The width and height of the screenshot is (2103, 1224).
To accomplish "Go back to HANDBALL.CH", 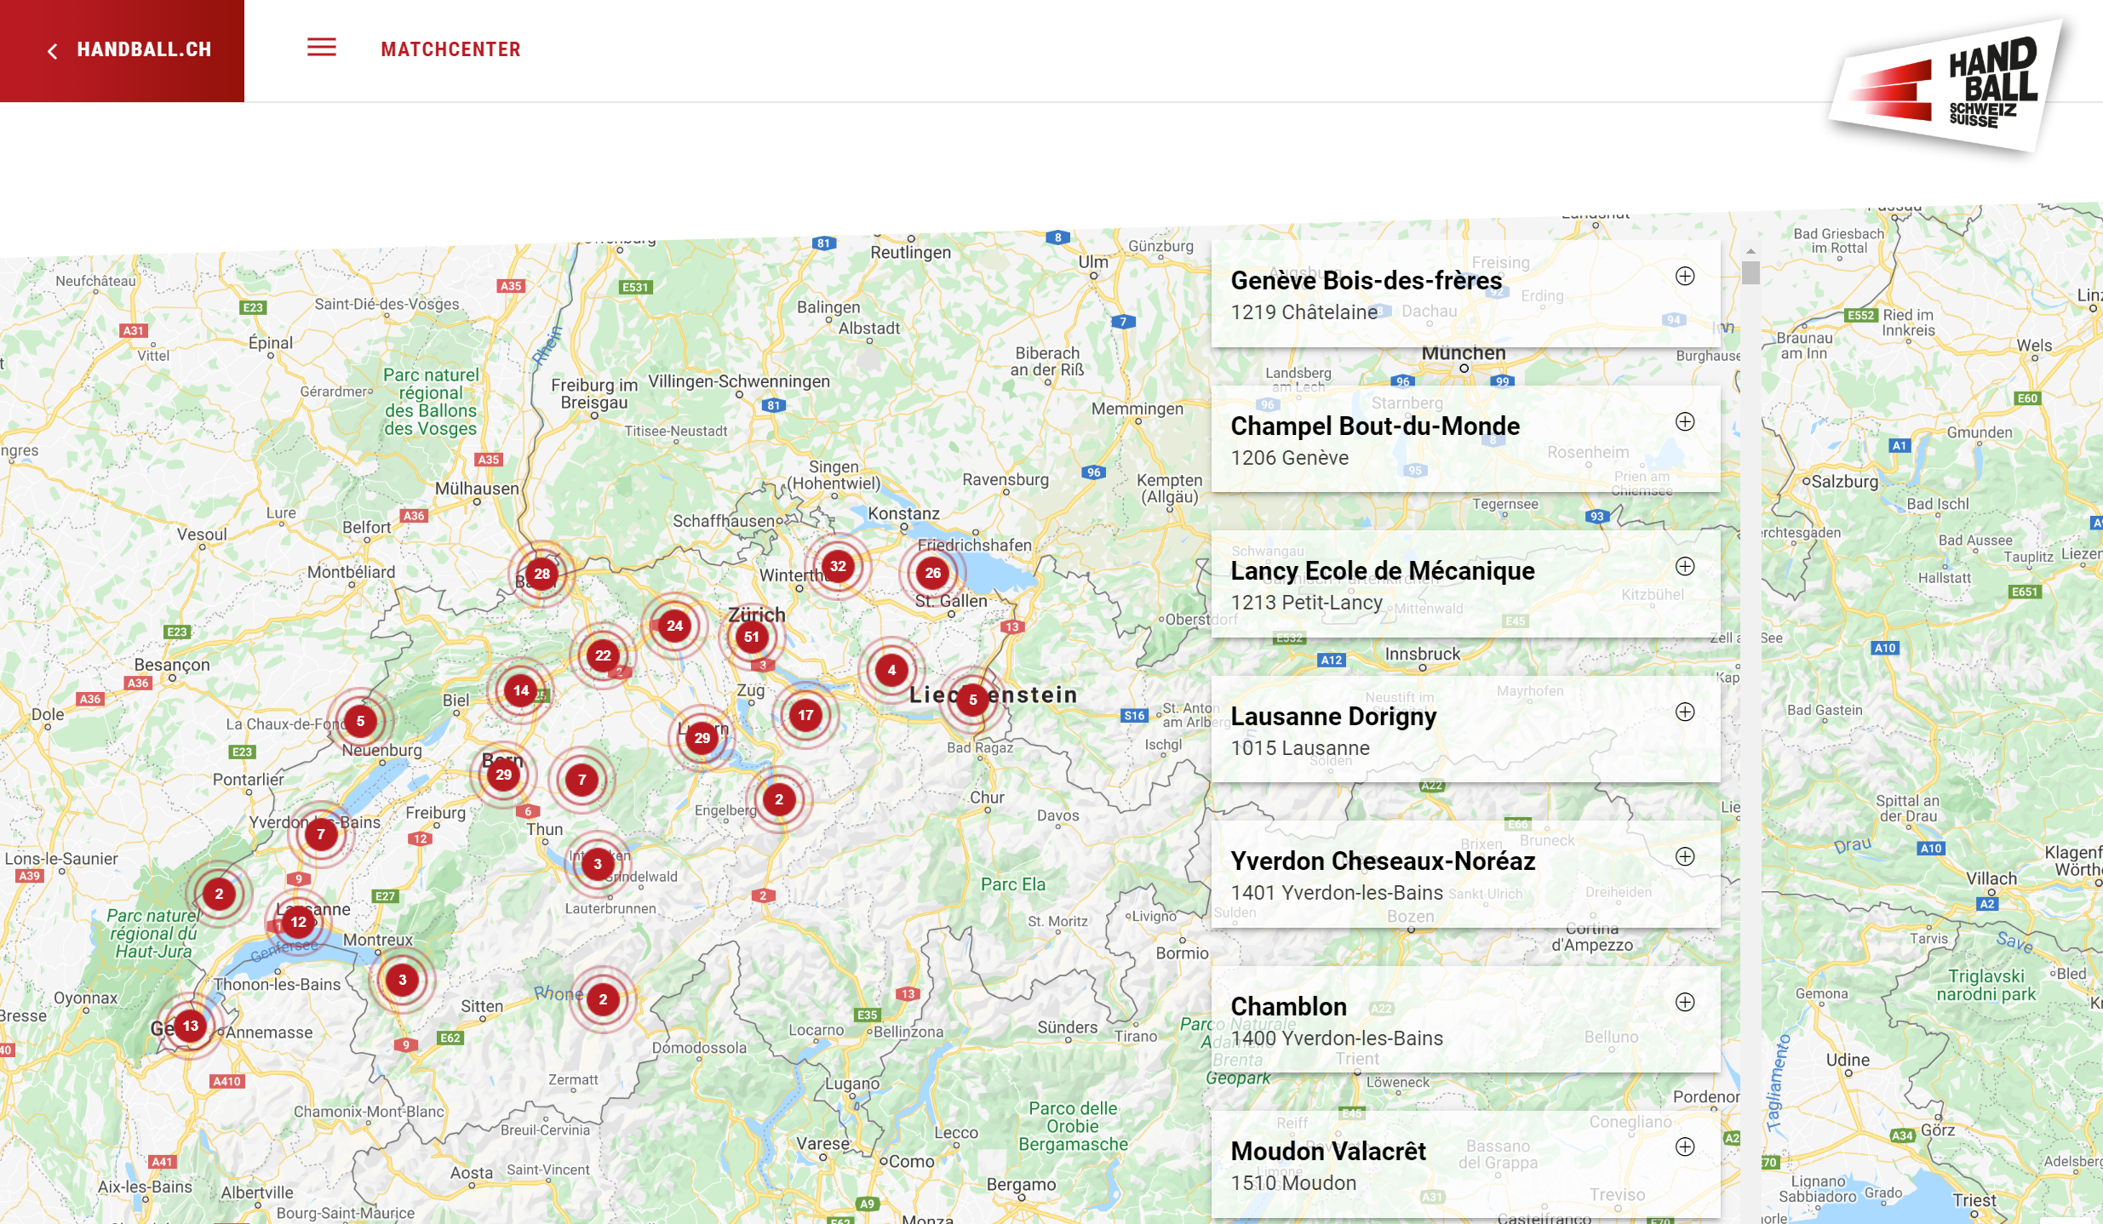I will pyautogui.click(x=129, y=49).
